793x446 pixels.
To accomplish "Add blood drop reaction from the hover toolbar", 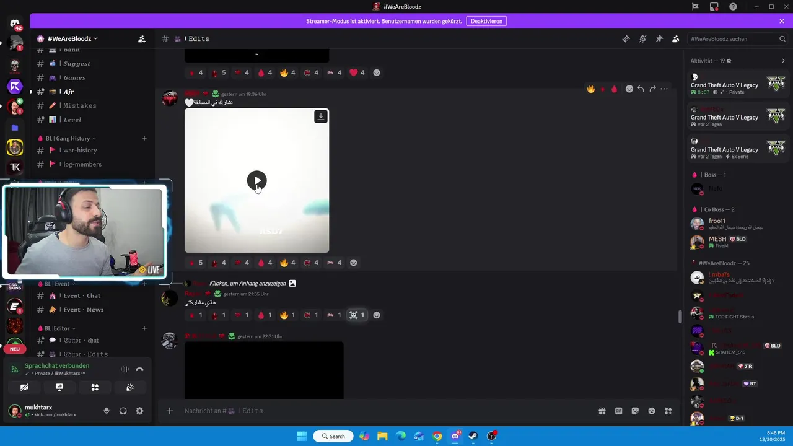I will pos(614,89).
